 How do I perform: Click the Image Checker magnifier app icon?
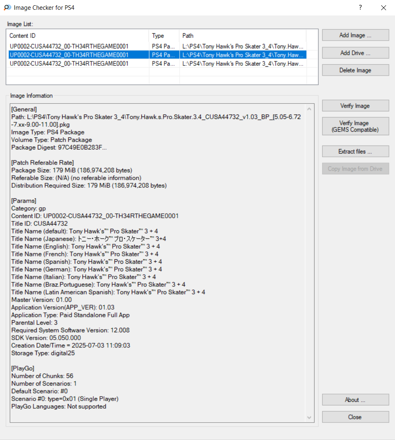click(x=7, y=8)
